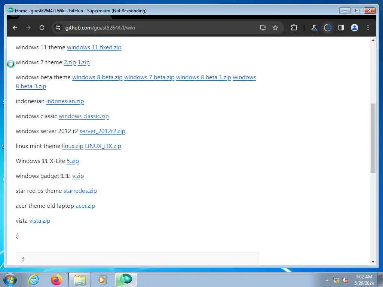Image resolution: width=383 pixels, height=287 pixels.
Task: Download windows 11 fixed.zip
Action: (x=94, y=47)
